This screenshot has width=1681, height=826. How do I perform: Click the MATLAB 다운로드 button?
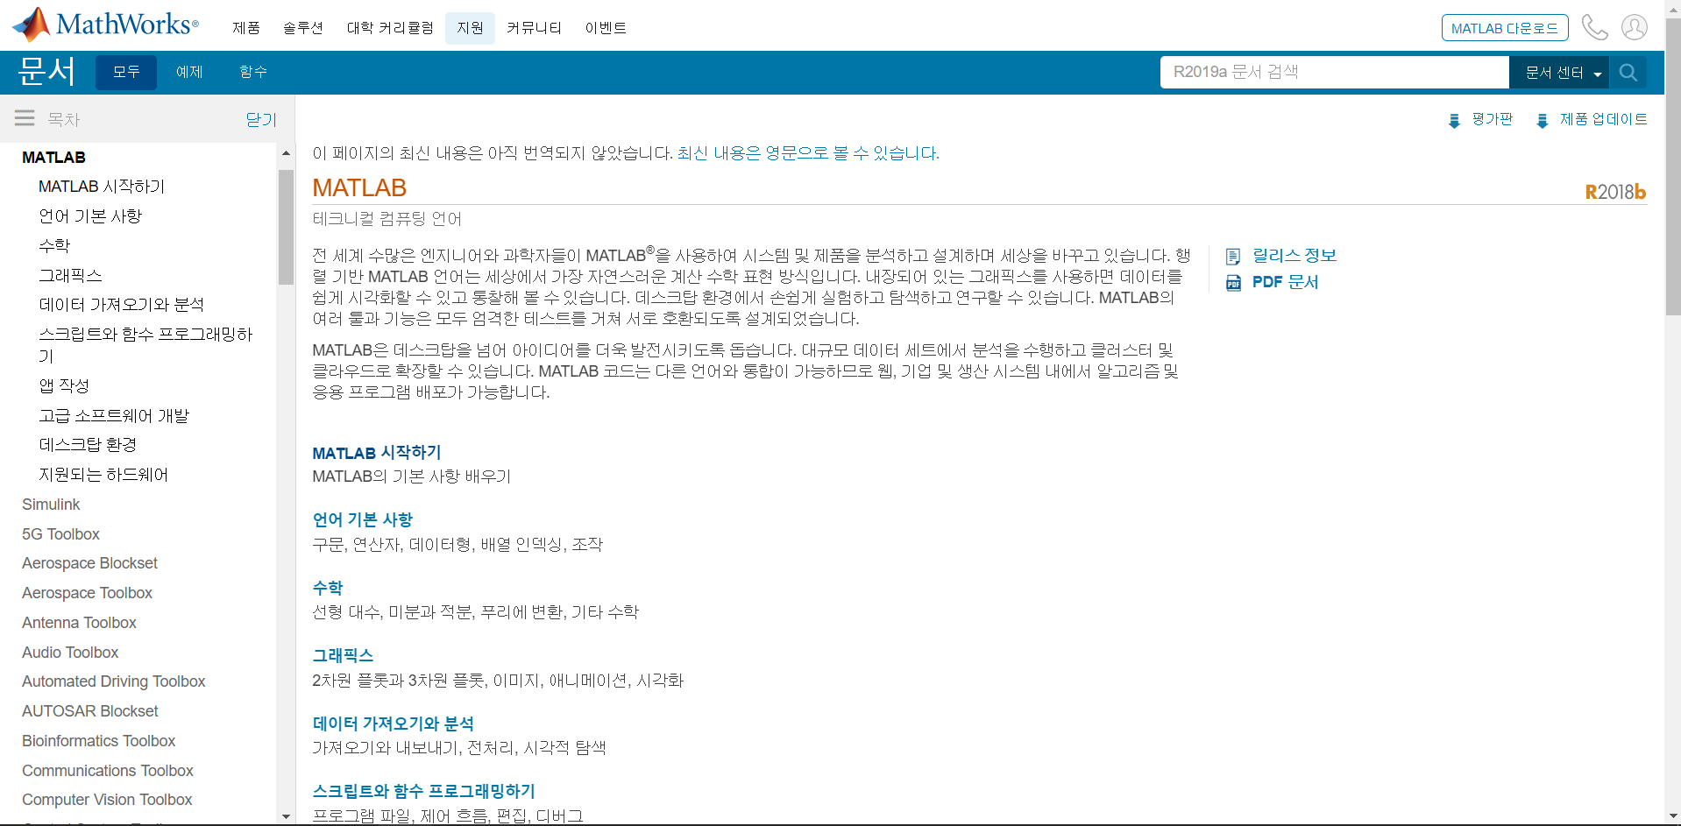pos(1505,28)
